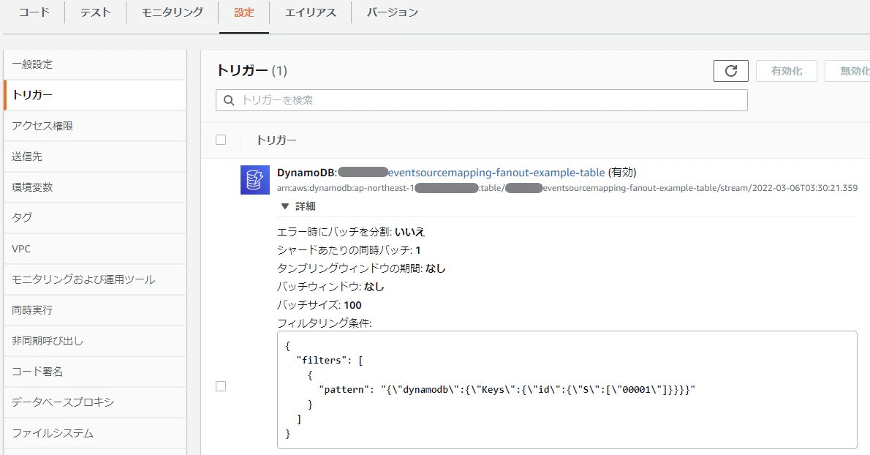Click the DynamoDB service icon
The height and width of the screenshot is (455, 870).
pyautogui.click(x=254, y=180)
